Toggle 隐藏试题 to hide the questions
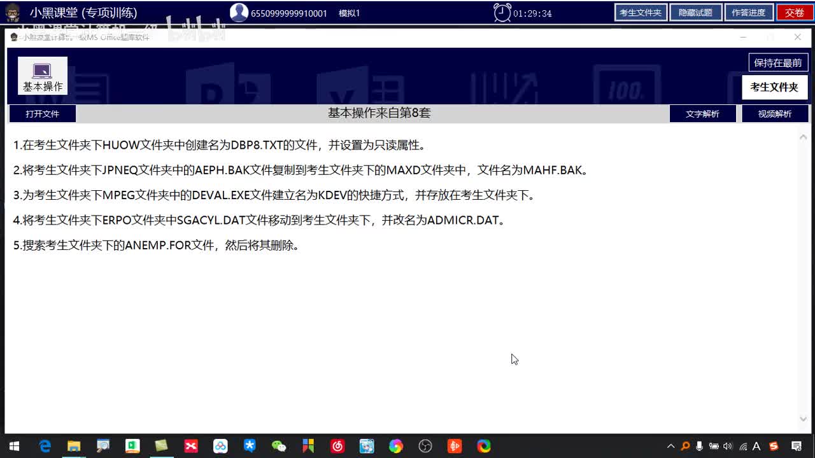The image size is (815, 458). coord(695,12)
